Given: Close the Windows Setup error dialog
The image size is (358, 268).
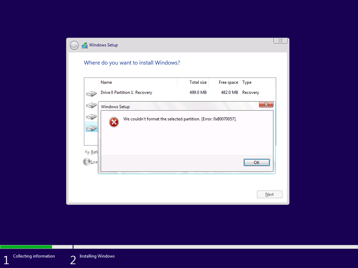Looking at the screenshot, I should (266, 104).
